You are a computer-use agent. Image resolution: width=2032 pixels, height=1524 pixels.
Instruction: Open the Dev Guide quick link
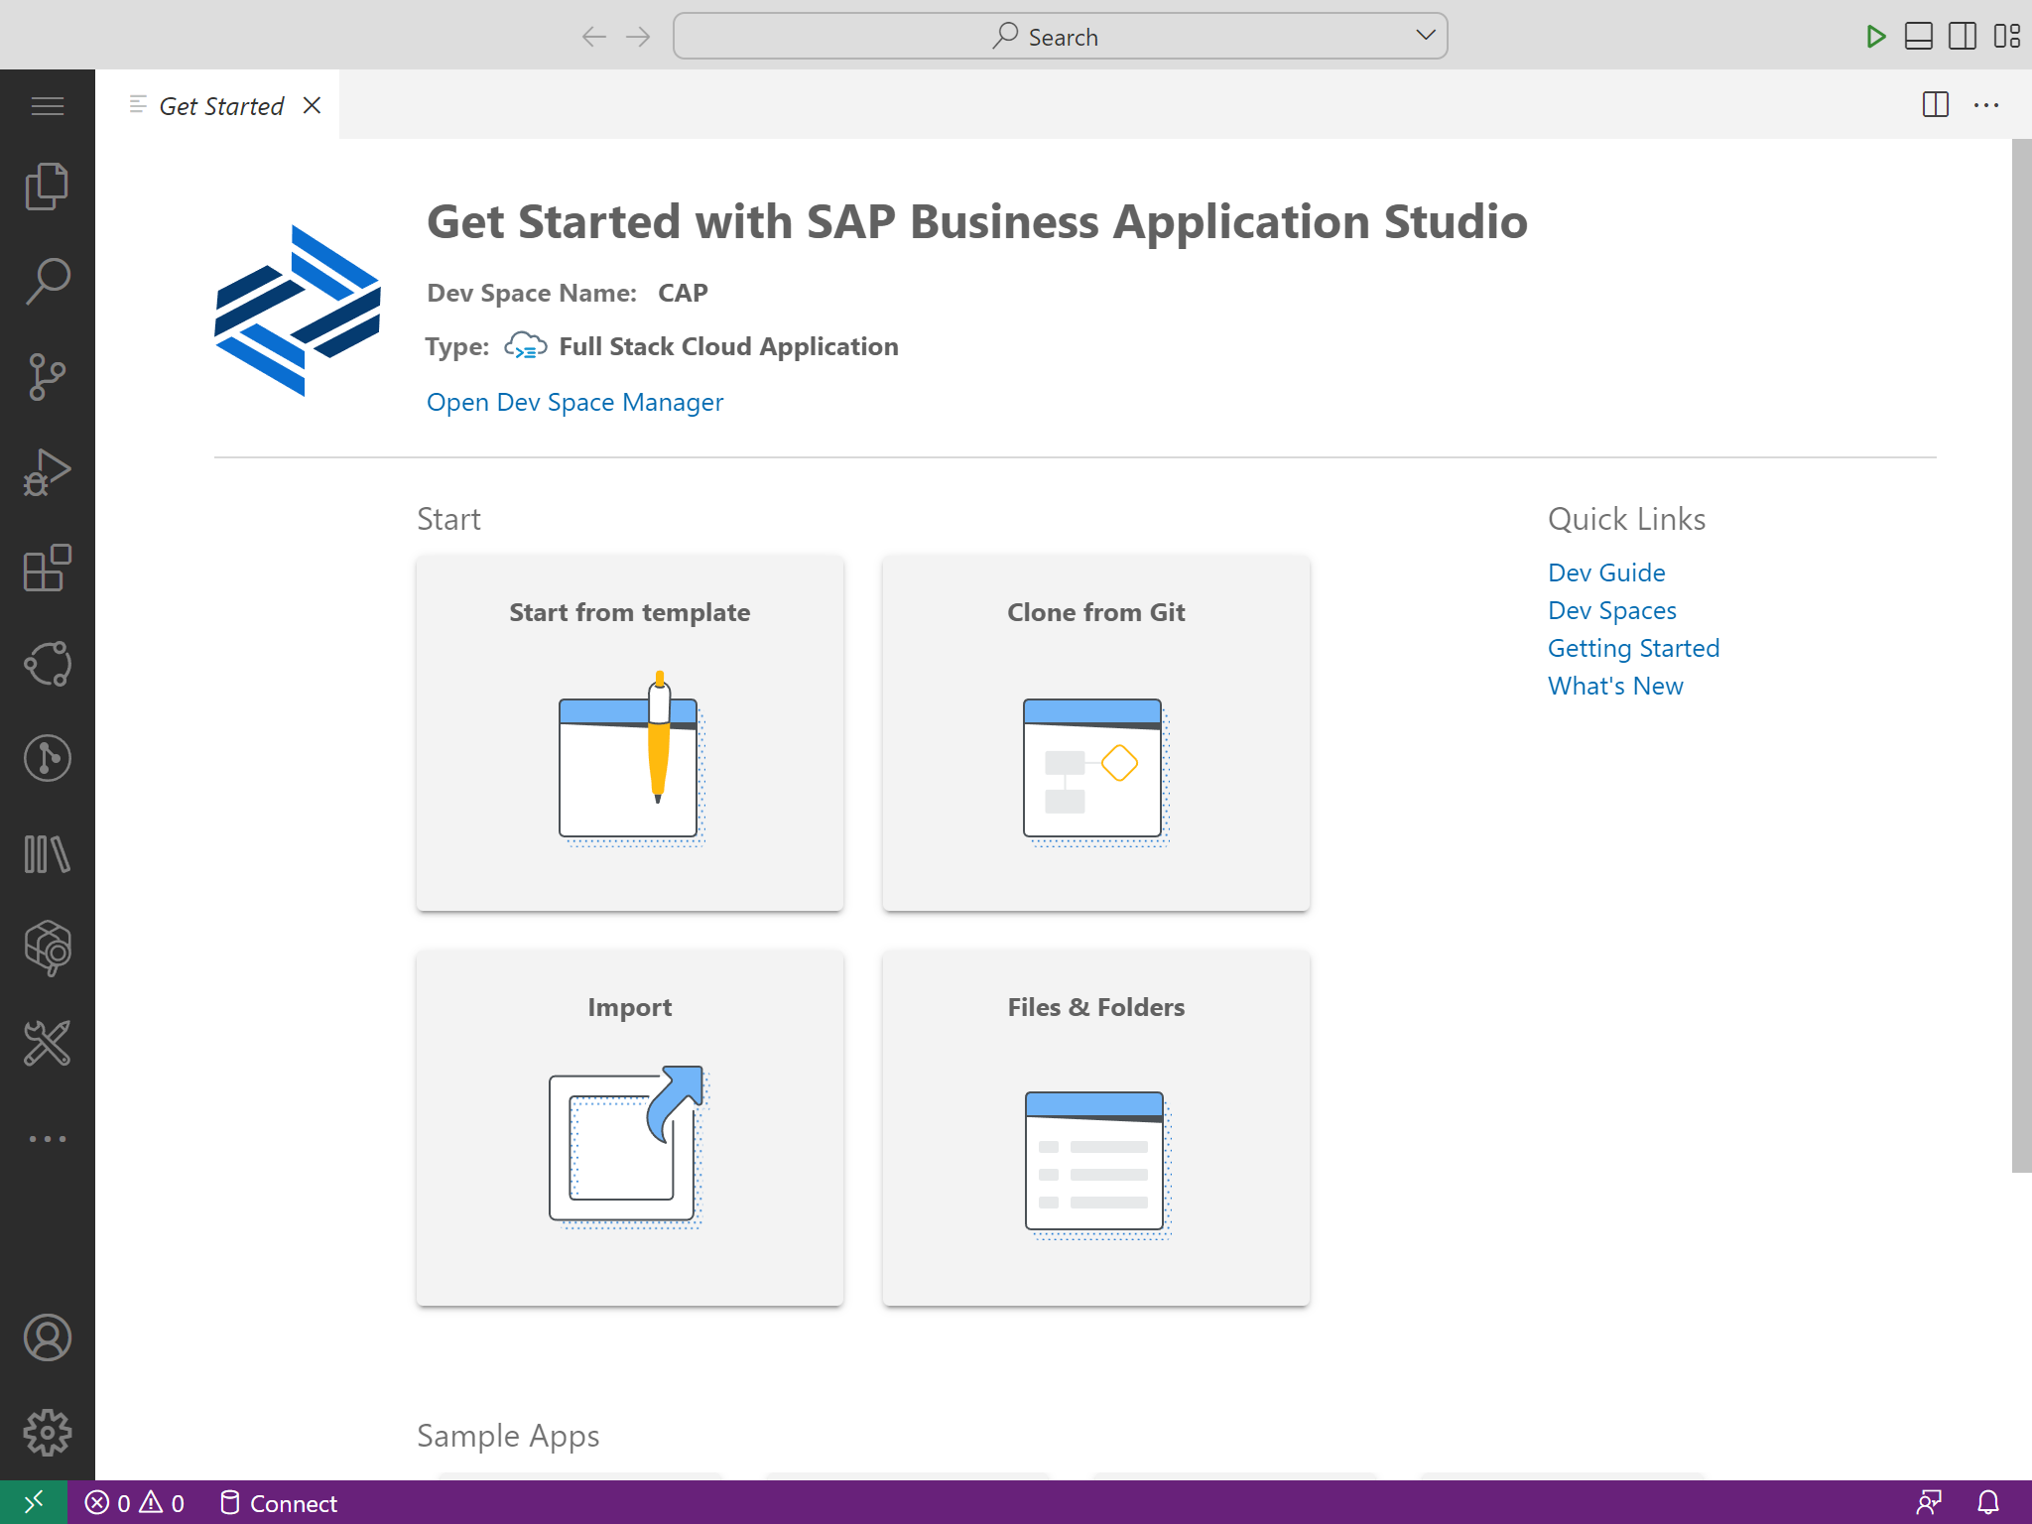pyautogui.click(x=1606, y=572)
